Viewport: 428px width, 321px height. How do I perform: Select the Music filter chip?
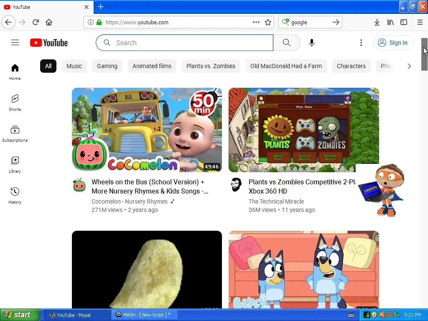pos(74,66)
